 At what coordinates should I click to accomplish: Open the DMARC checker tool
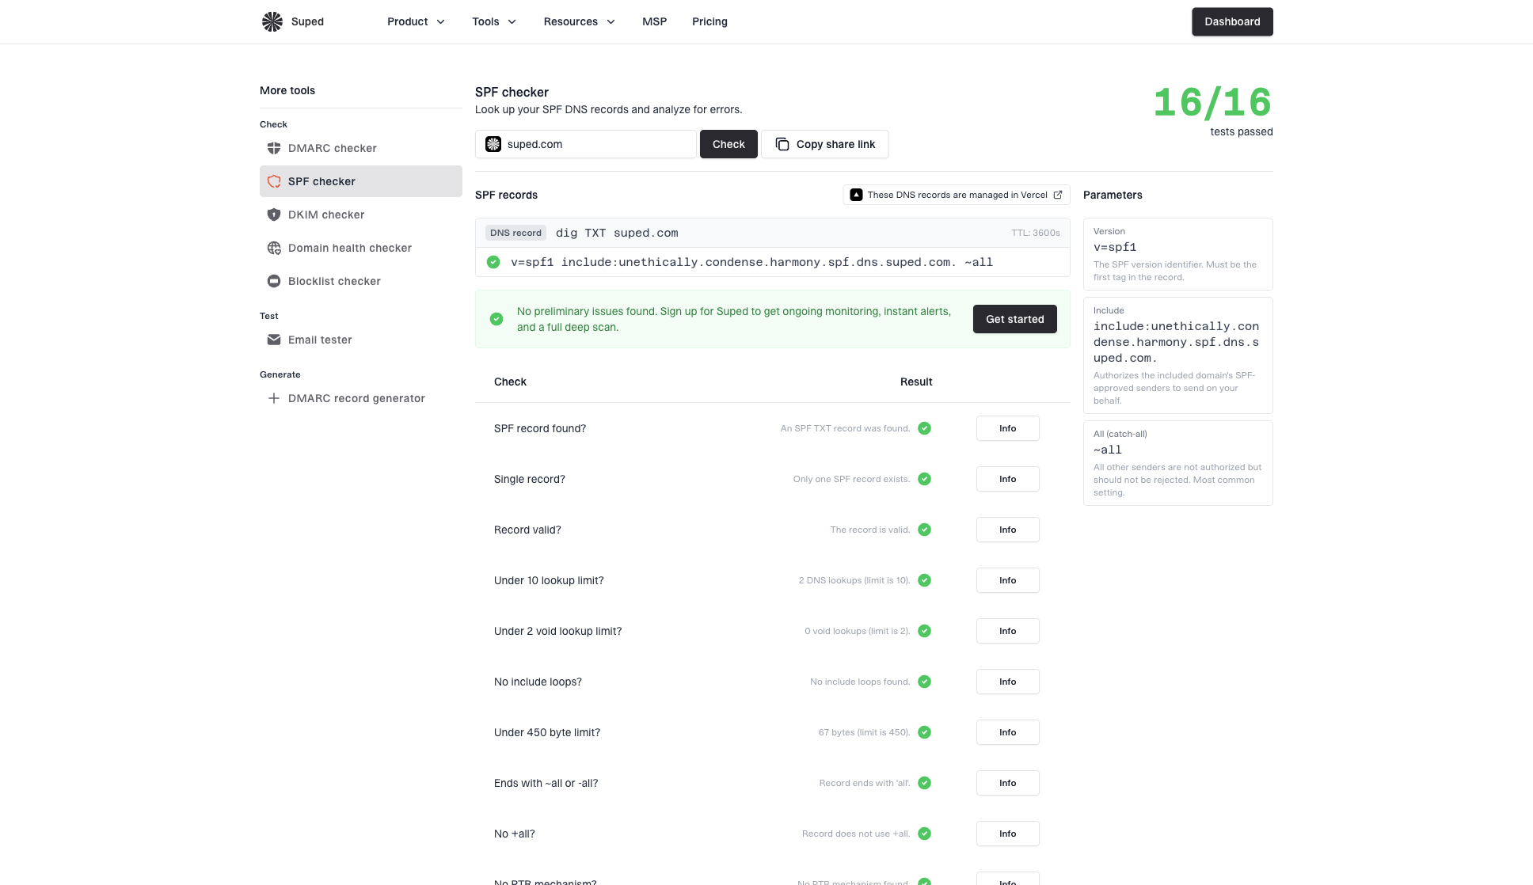pos(361,148)
